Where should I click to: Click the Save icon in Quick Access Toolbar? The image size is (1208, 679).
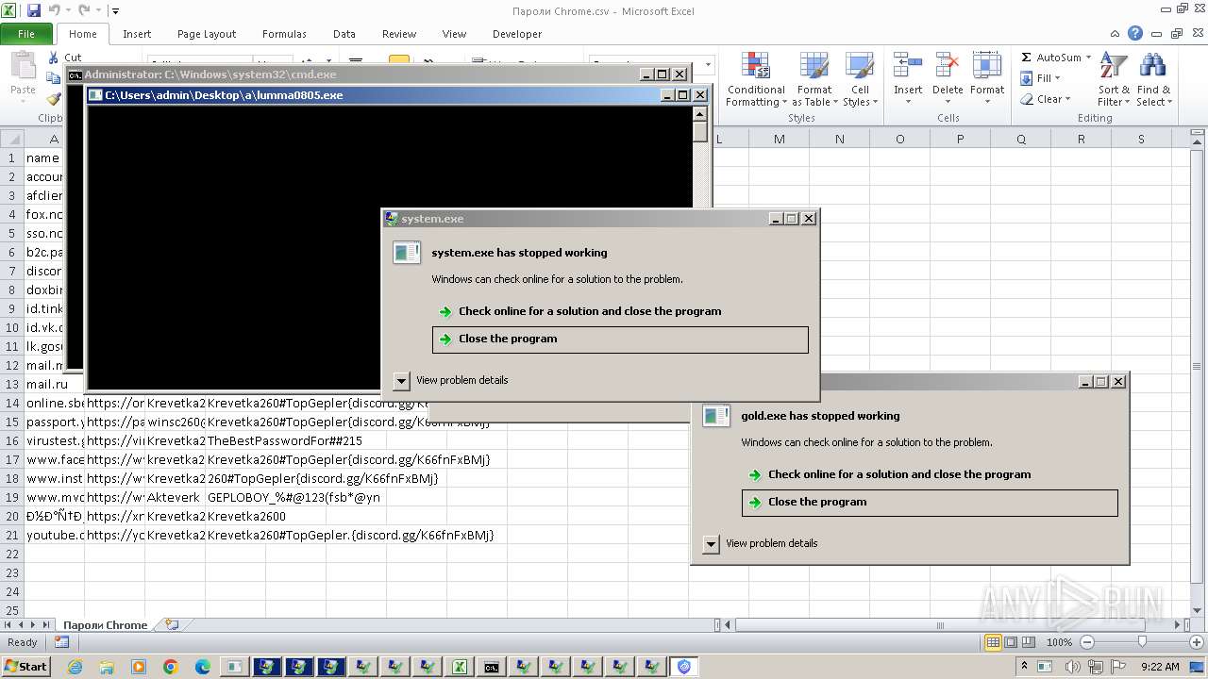pos(34,11)
